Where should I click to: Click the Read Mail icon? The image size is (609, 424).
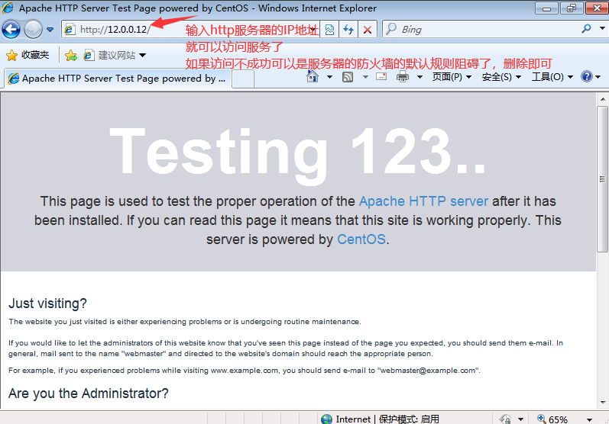(x=381, y=76)
